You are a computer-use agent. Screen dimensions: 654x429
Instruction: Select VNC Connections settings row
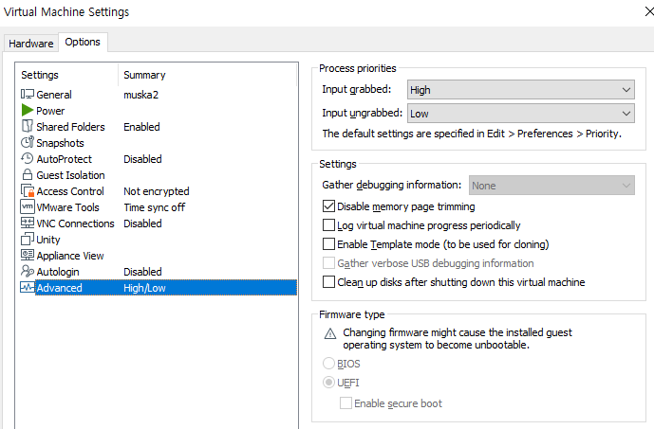[159, 223]
